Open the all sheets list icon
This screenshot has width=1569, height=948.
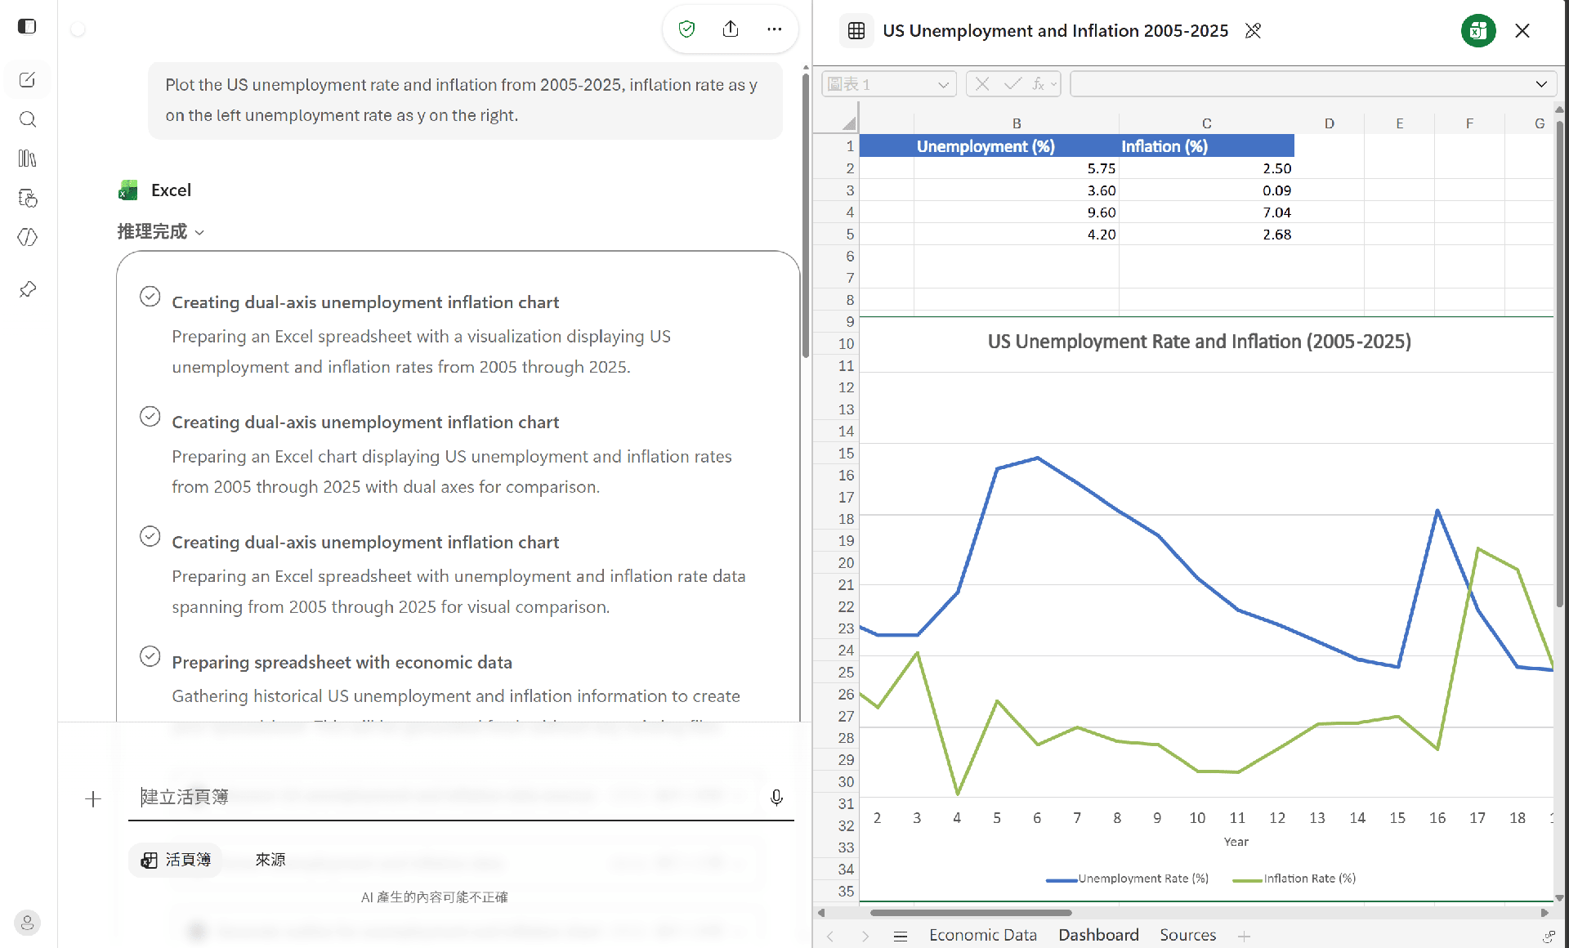[901, 936]
